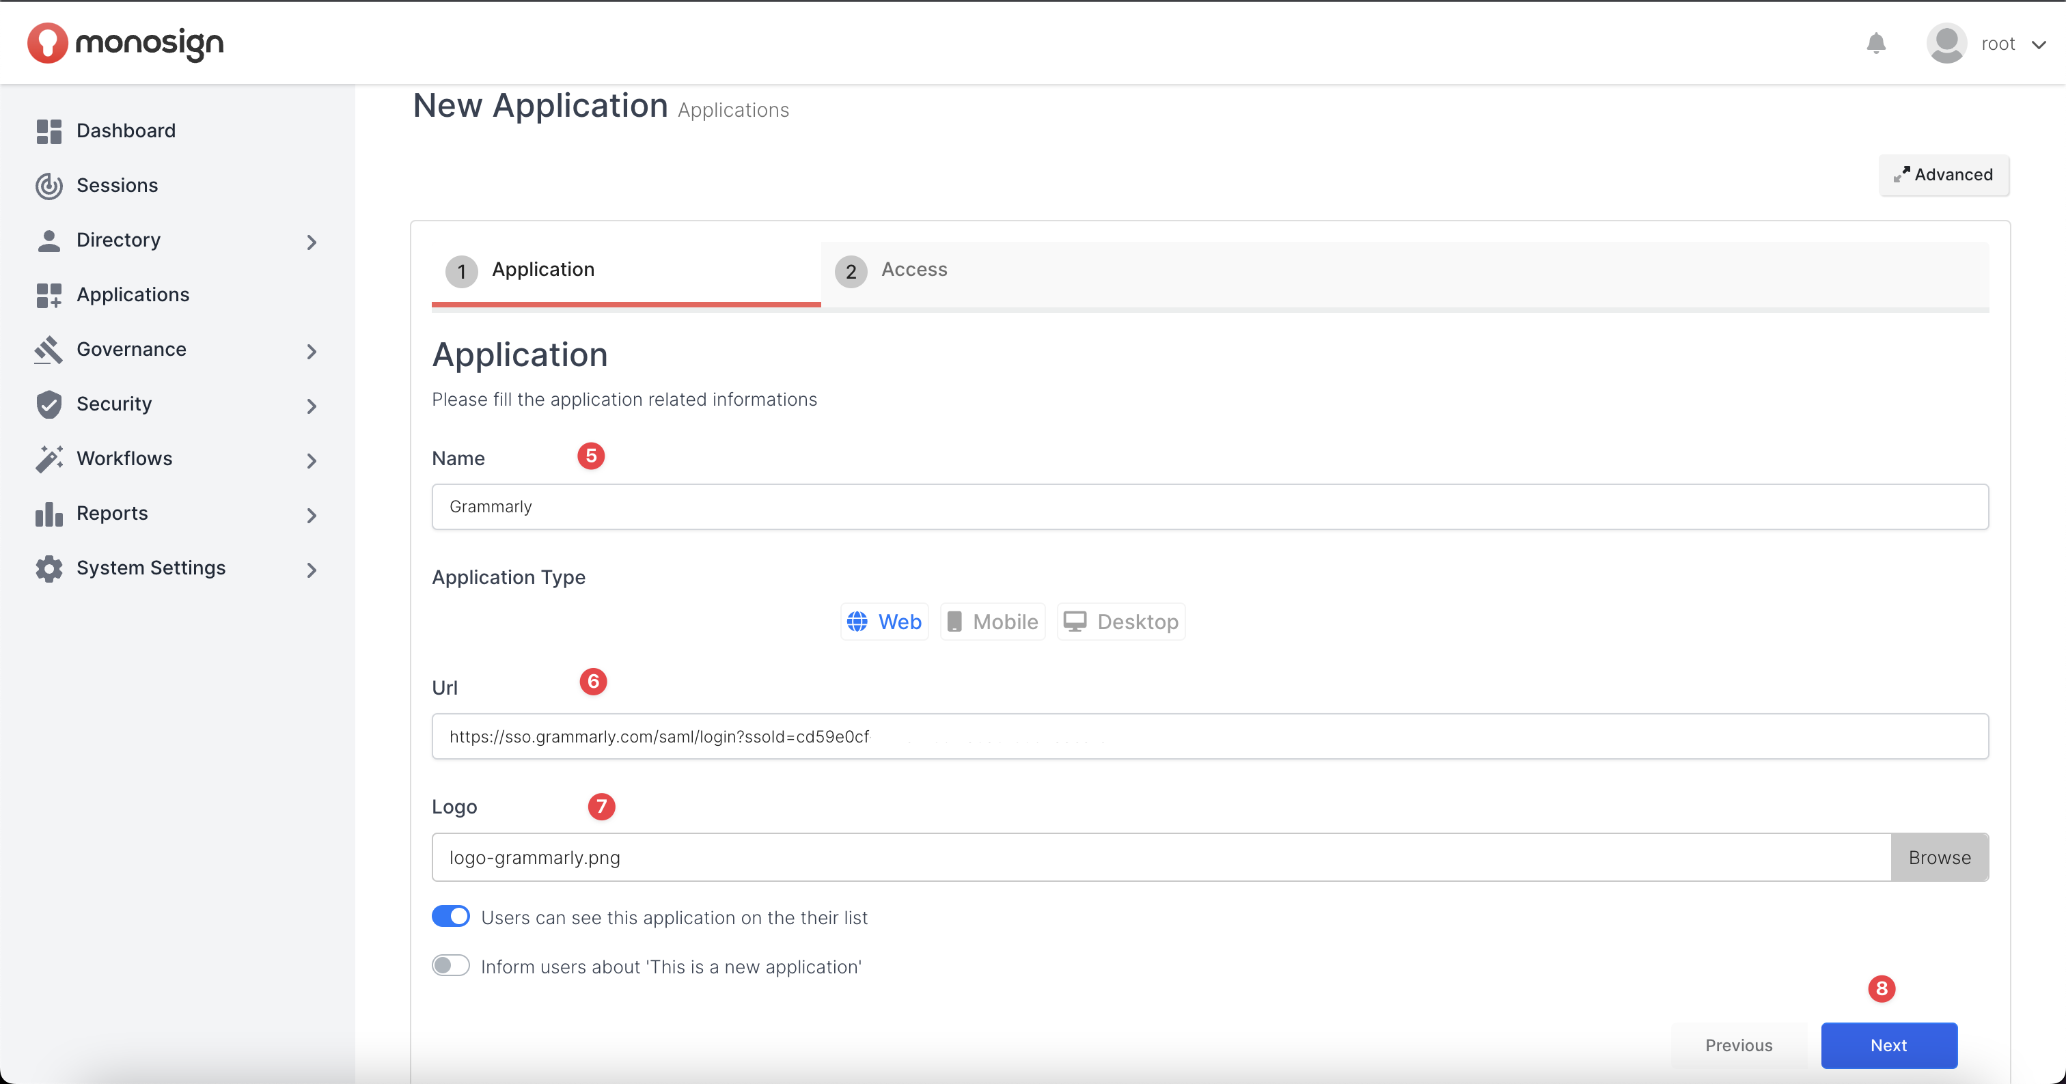The width and height of the screenshot is (2066, 1084).
Task: Expand the System Settings submenu chevron
Action: 312,570
